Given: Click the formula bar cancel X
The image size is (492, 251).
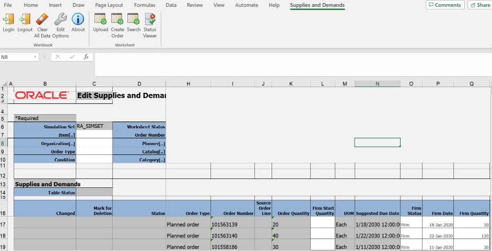Looking at the screenshot, I should tap(58, 57).
